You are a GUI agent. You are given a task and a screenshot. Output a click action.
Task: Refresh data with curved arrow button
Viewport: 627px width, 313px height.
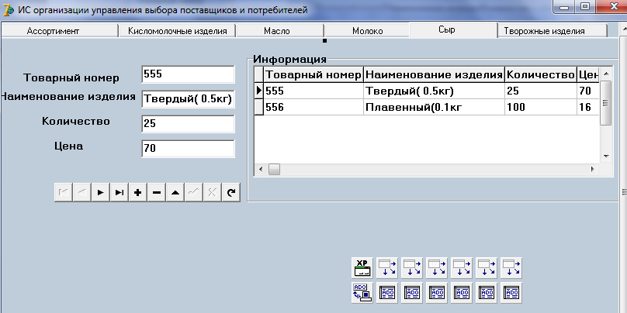pos(231,192)
